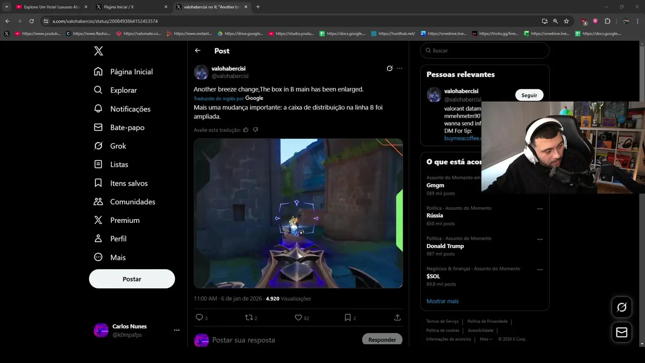Click Postar sua resposta field
This screenshot has height=363, width=645.
tap(243, 340)
